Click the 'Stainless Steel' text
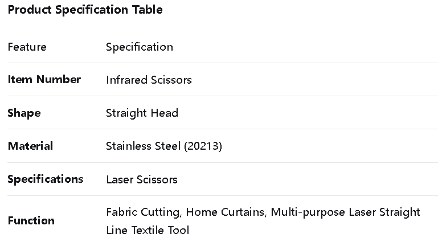Image resolution: width=438 pixels, height=242 pixels. tap(144, 146)
